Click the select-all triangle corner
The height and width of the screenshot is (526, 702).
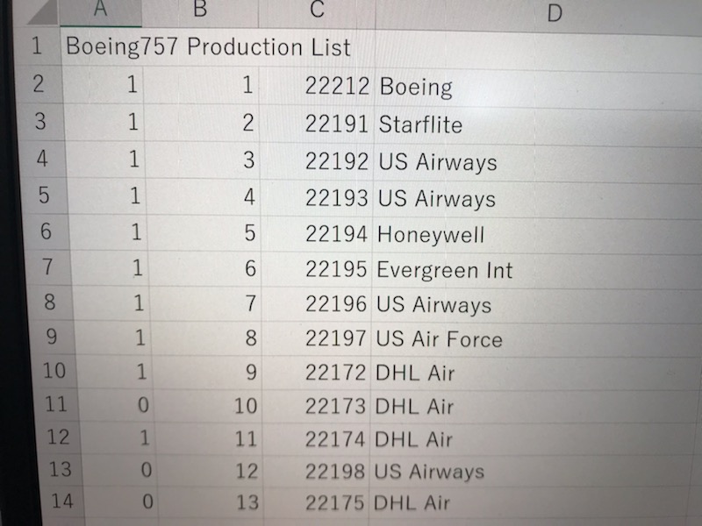click(x=42, y=12)
